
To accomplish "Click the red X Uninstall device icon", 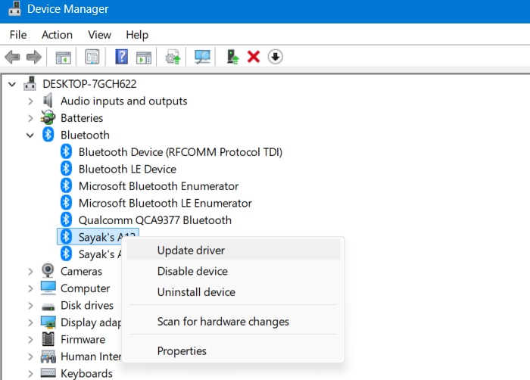I will point(254,57).
